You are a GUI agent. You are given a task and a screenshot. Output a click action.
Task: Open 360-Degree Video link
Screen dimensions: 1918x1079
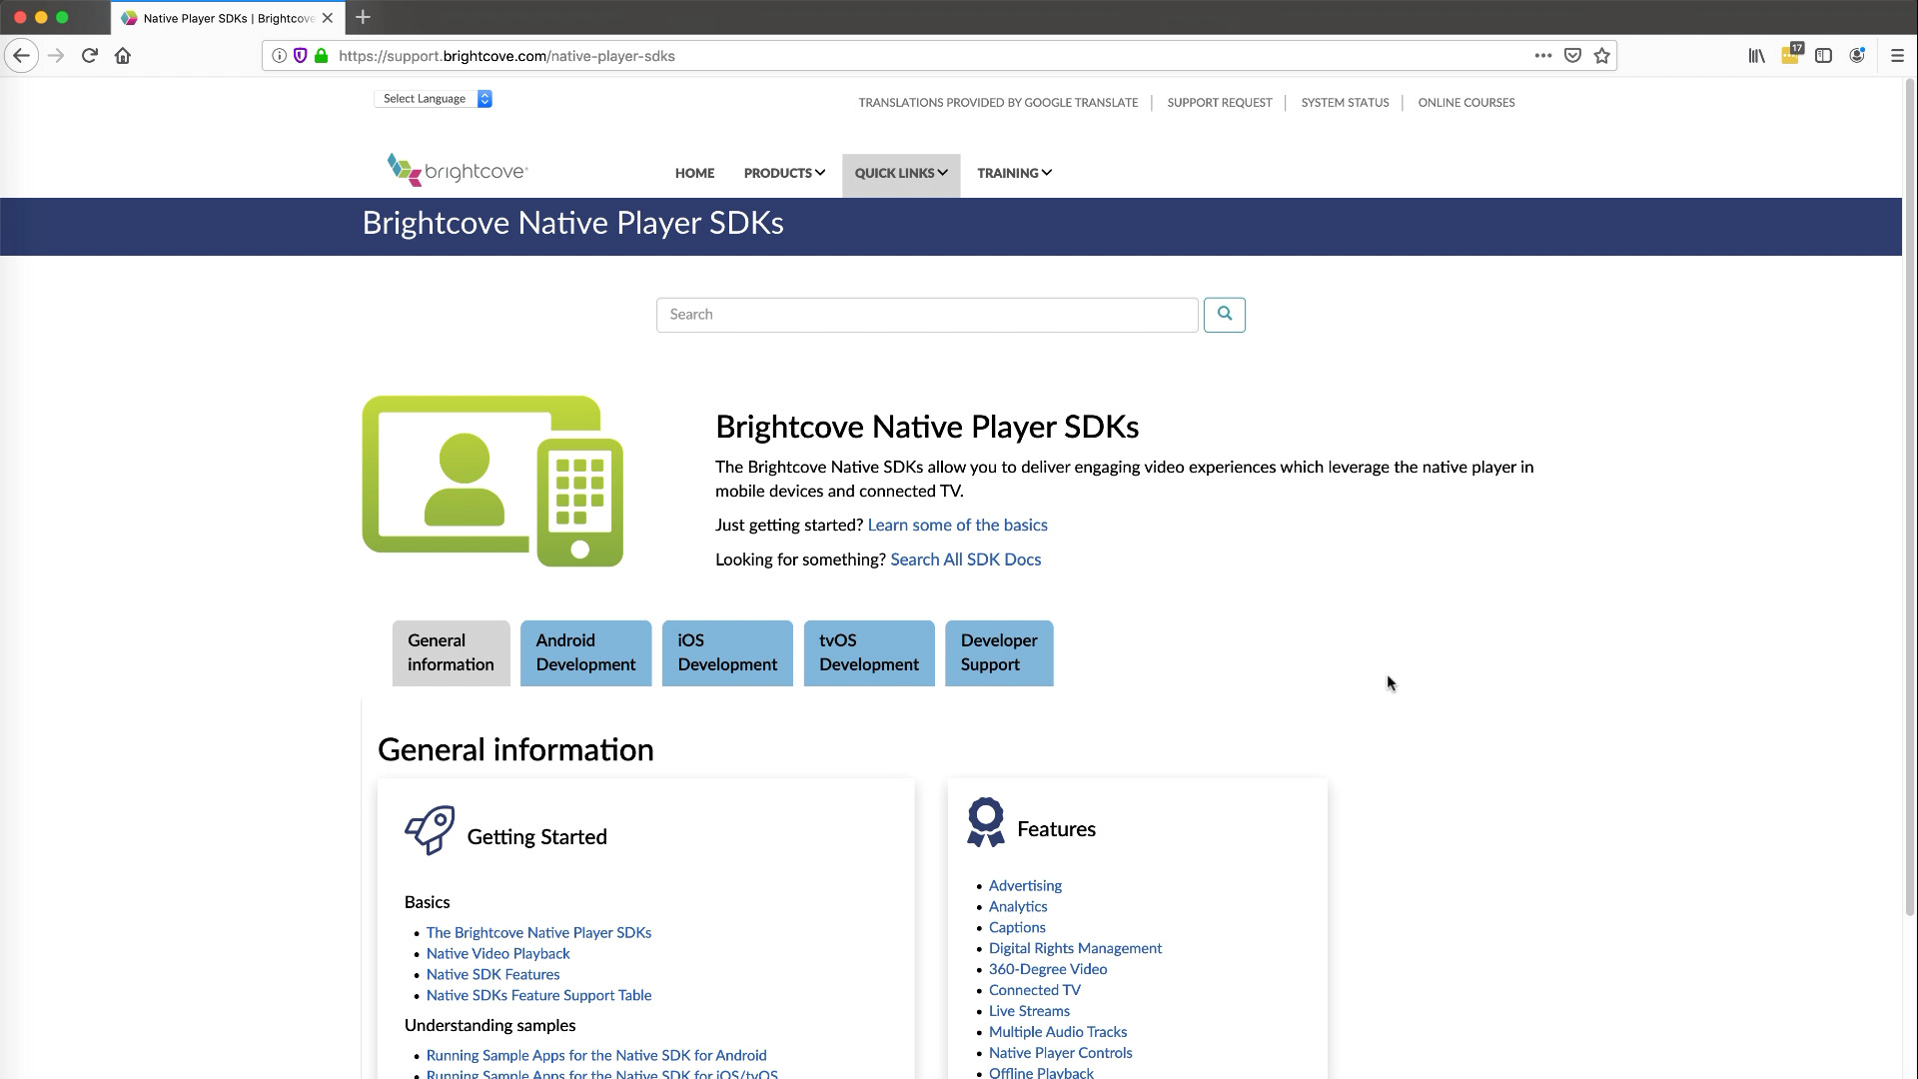coord(1048,970)
